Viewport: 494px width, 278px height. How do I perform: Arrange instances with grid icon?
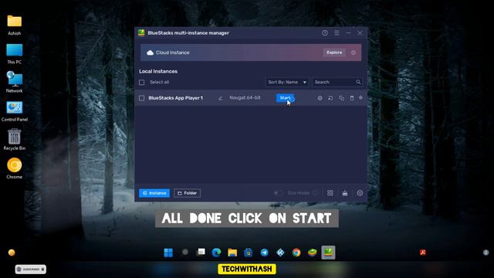point(330,193)
